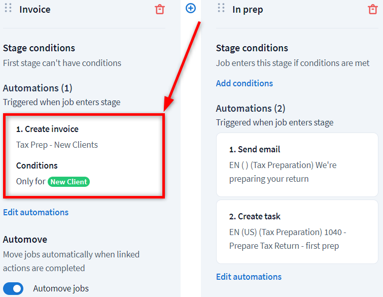The width and height of the screenshot is (383, 297).
Task: Click the In prep stage drag handle
Action: point(221,9)
